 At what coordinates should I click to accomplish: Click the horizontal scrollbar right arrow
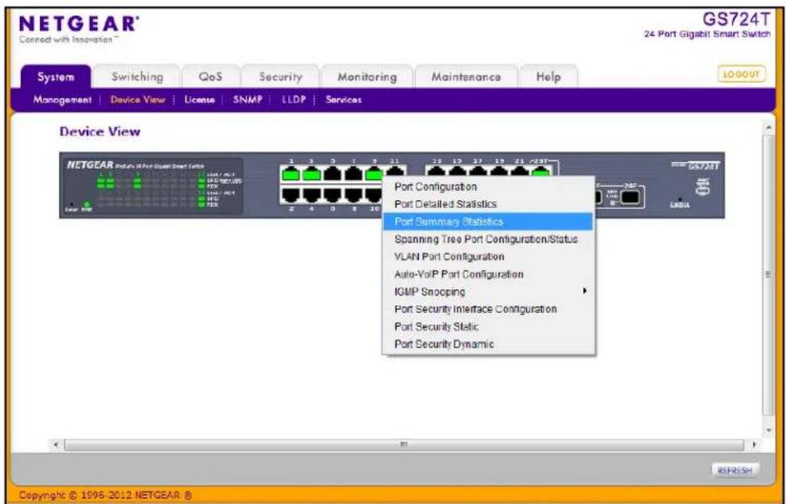point(754,445)
